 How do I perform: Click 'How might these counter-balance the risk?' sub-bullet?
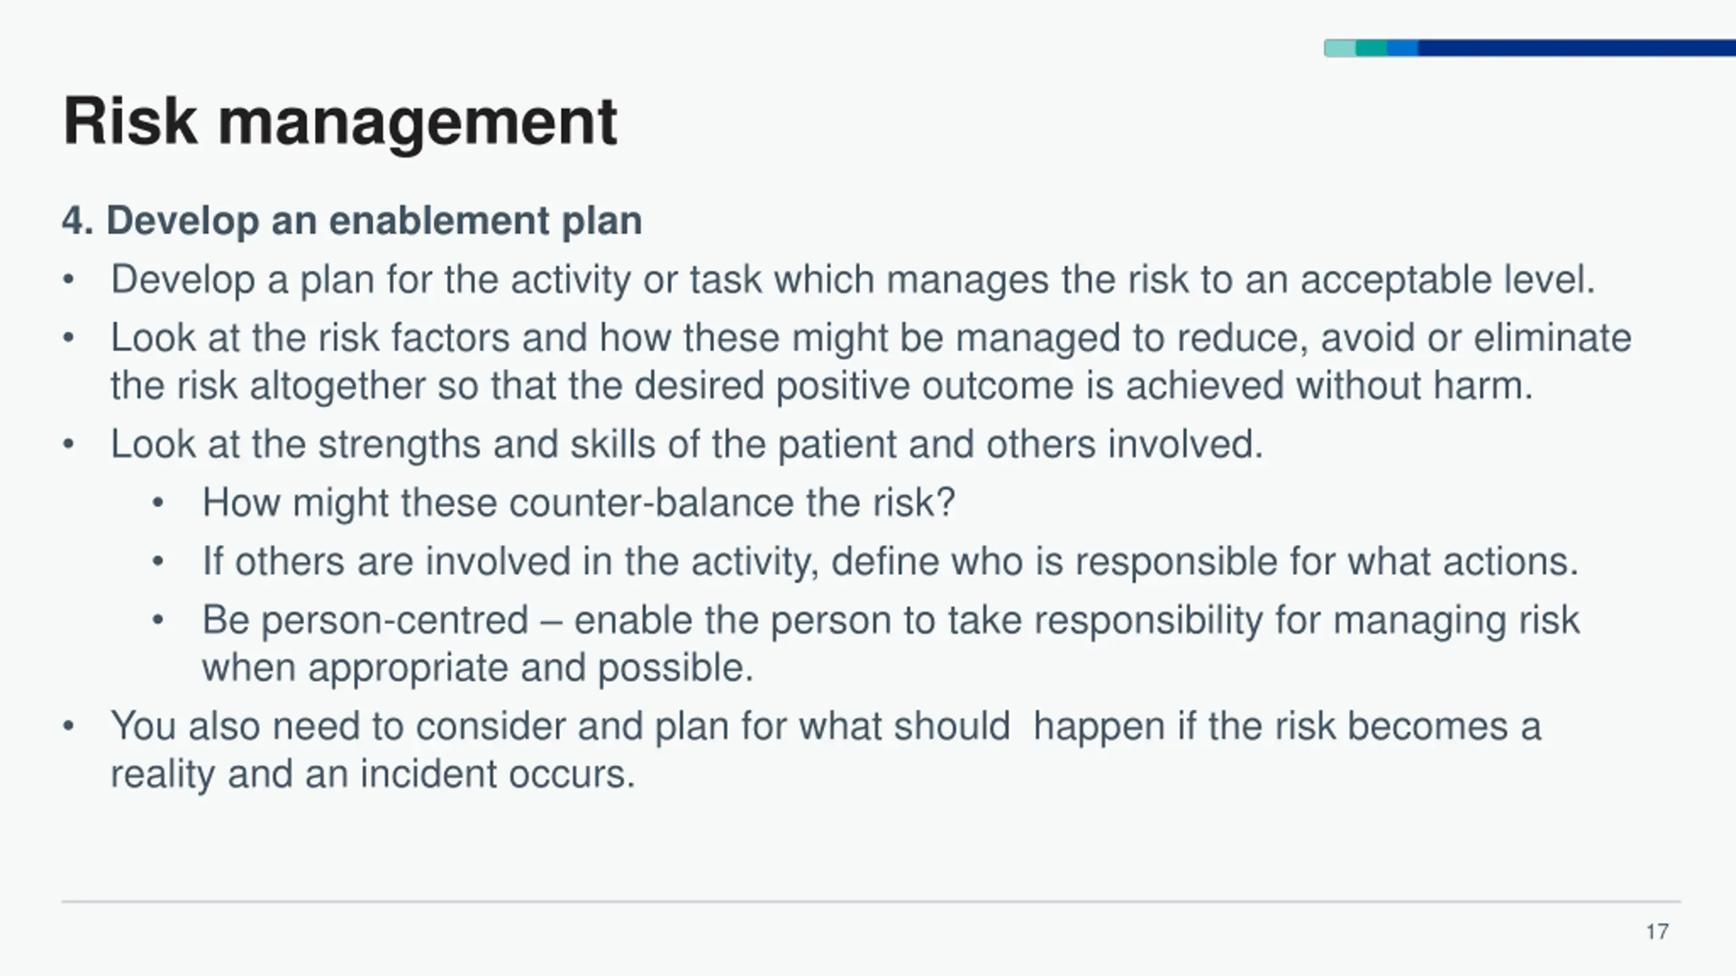point(578,502)
